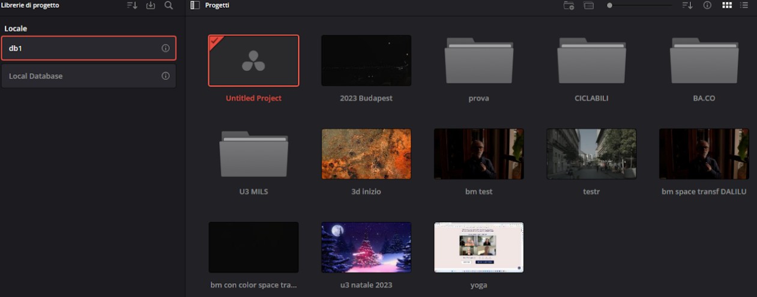Open the BA.CO folder
757x297 pixels.
tap(704, 61)
